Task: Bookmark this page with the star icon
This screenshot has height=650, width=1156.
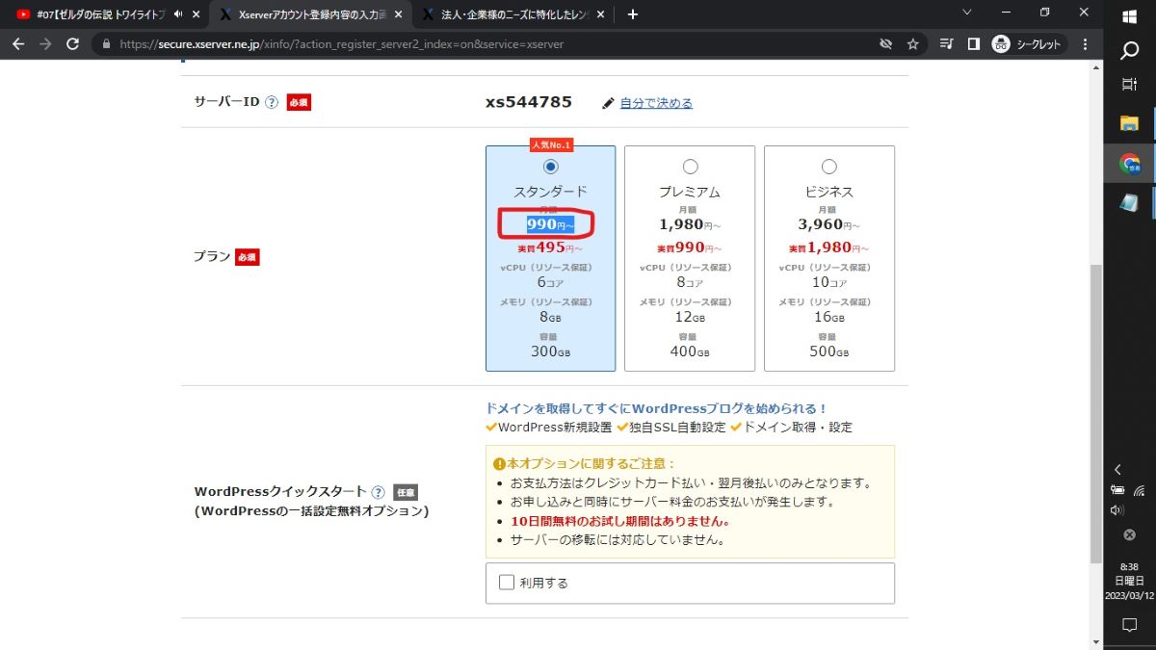Action: point(912,44)
